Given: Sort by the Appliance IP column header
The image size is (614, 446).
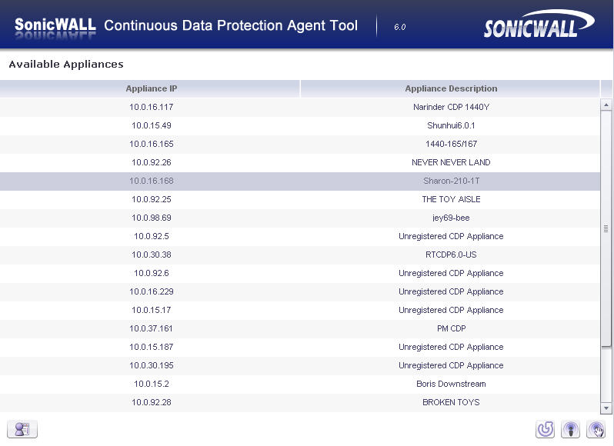Looking at the screenshot, I should tap(150, 88).
